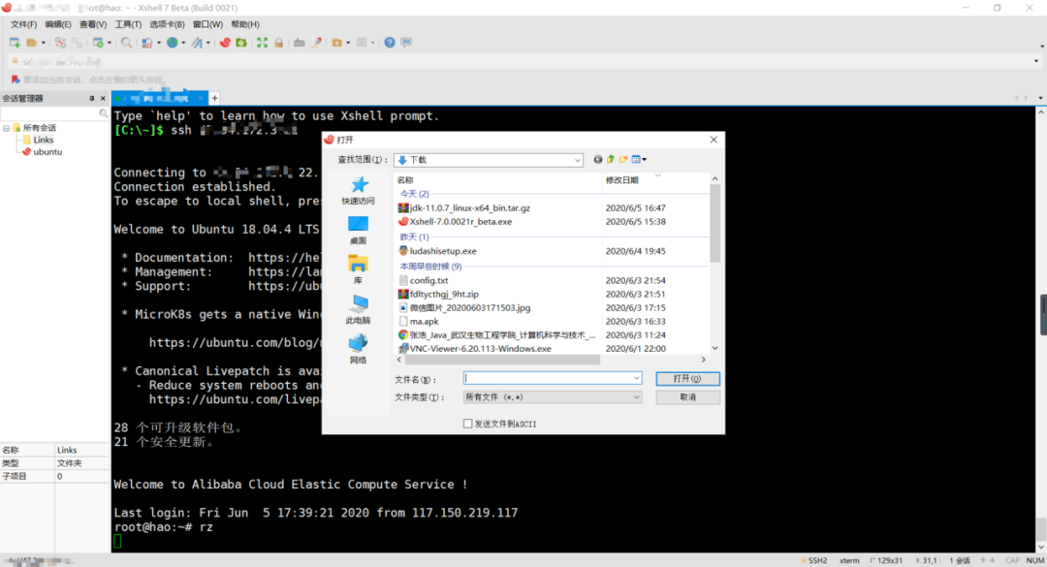Click the file list horizontal scrollbar

(502, 360)
